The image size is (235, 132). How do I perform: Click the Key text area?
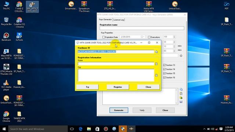(116, 75)
